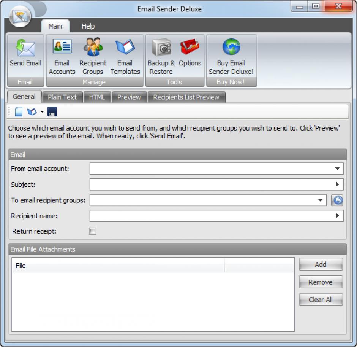Switch to the Main ribbon tab
This screenshot has height=347, width=357.
tap(55, 26)
